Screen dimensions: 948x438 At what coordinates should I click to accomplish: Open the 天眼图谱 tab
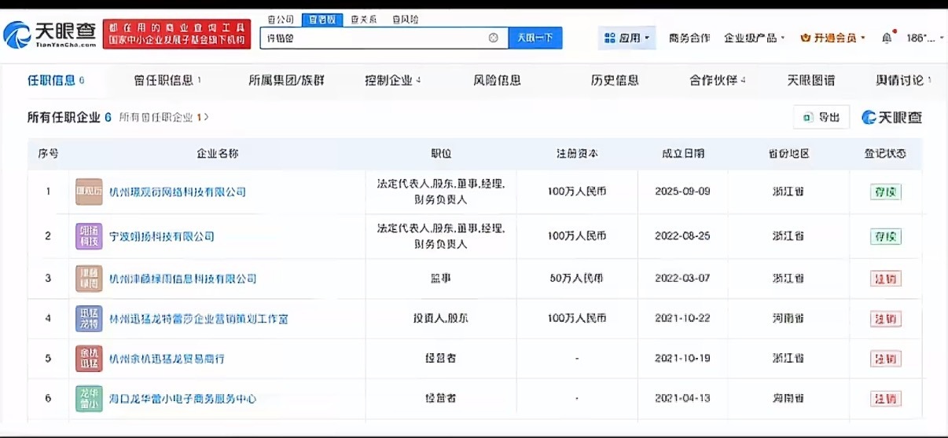[x=811, y=80]
